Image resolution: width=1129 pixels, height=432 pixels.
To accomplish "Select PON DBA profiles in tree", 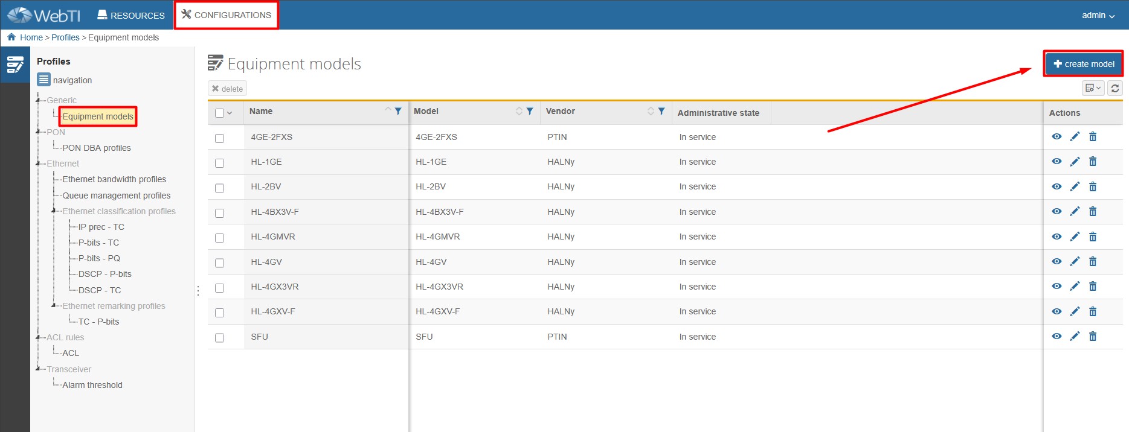I will (97, 148).
